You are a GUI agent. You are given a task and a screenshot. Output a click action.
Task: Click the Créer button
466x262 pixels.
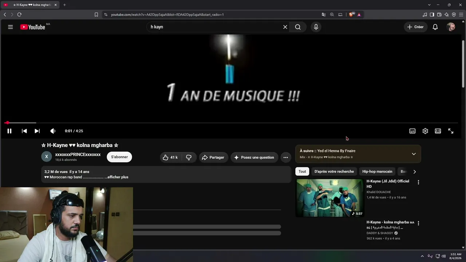(415, 27)
